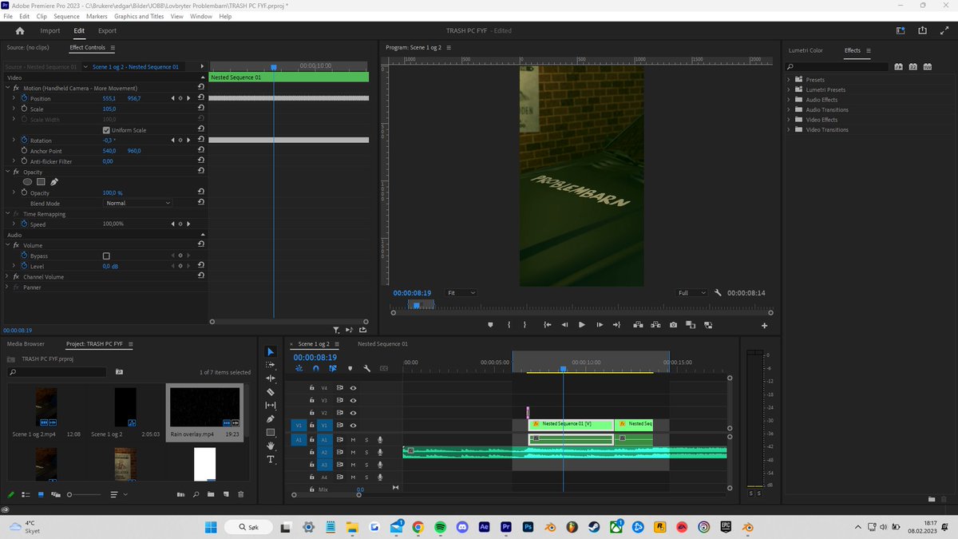Open Button Editor plus in Program Monitor
Viewport: 958px width, 539px height.
[764, 325]
